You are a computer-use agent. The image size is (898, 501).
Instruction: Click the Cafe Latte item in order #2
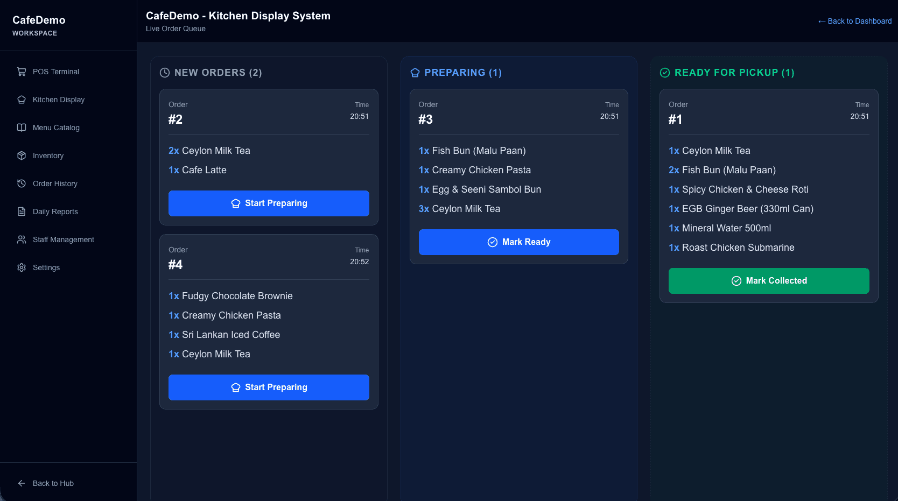(198, 170)
